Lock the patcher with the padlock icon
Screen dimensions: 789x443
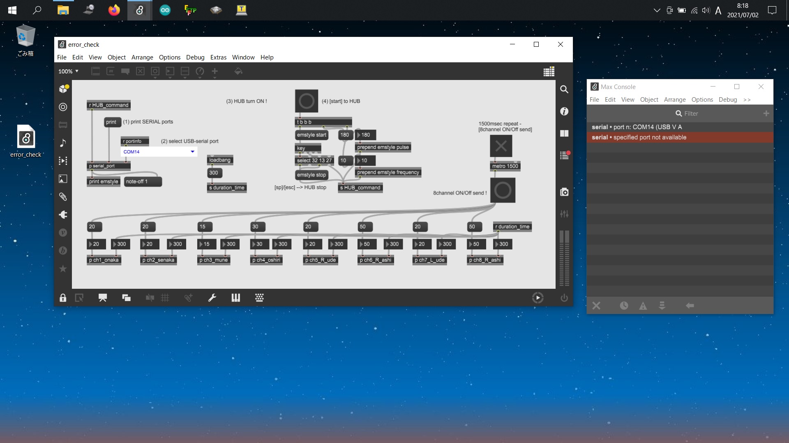coord(63,298)
